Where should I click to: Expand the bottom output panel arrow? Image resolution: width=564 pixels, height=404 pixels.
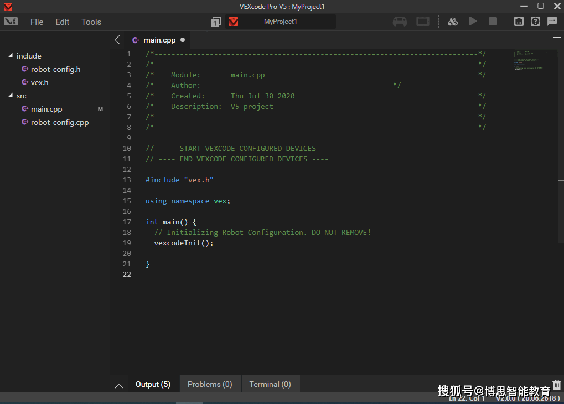[118, 385]
